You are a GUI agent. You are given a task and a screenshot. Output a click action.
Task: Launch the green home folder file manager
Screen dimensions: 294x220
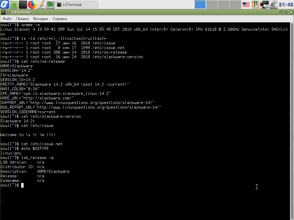(14, 5)
